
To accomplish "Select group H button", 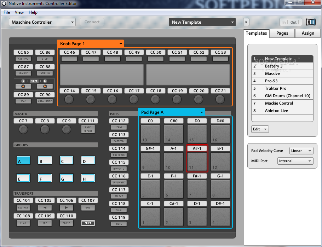I will (88, 178).
